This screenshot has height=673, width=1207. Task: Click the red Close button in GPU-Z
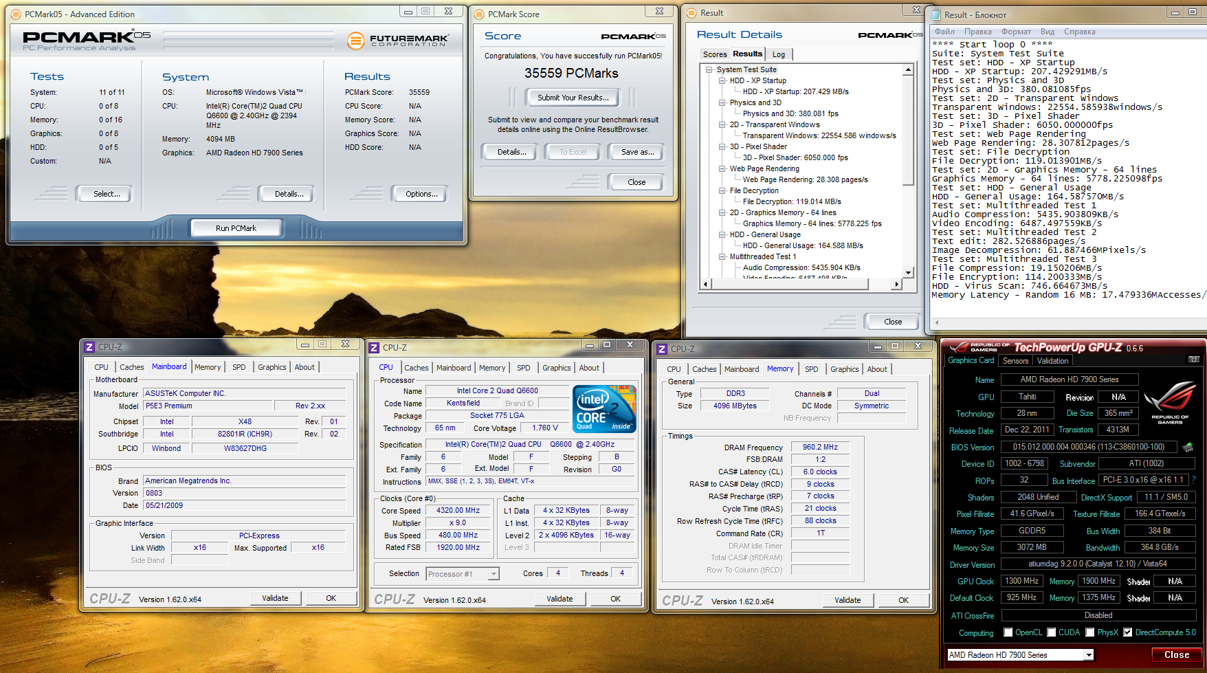pos(1177,655)
